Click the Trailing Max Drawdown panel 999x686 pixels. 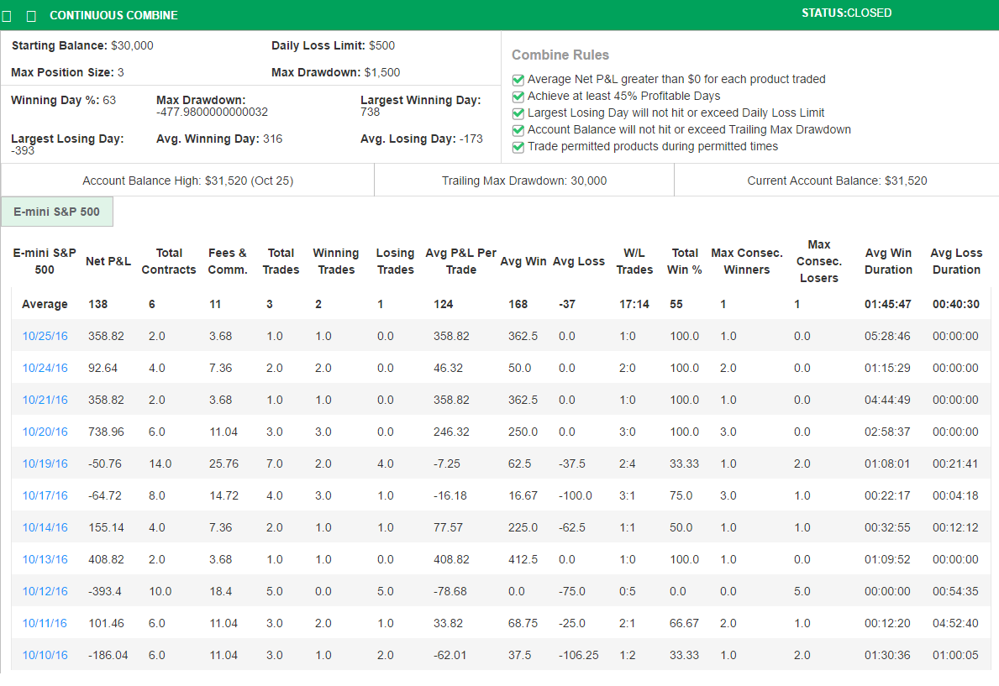coord(523,180)
